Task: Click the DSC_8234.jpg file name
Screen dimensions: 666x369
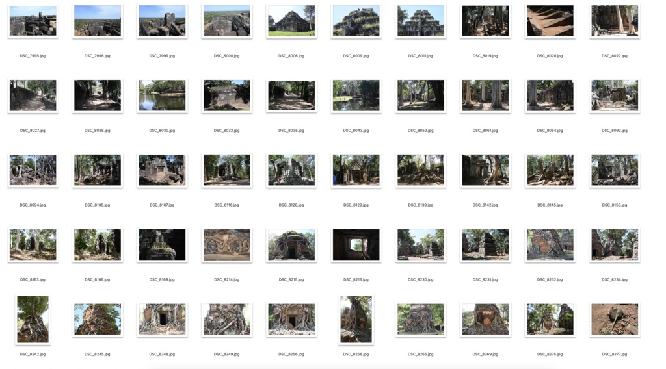Action: pyautogui.click(x=615, y=279)
